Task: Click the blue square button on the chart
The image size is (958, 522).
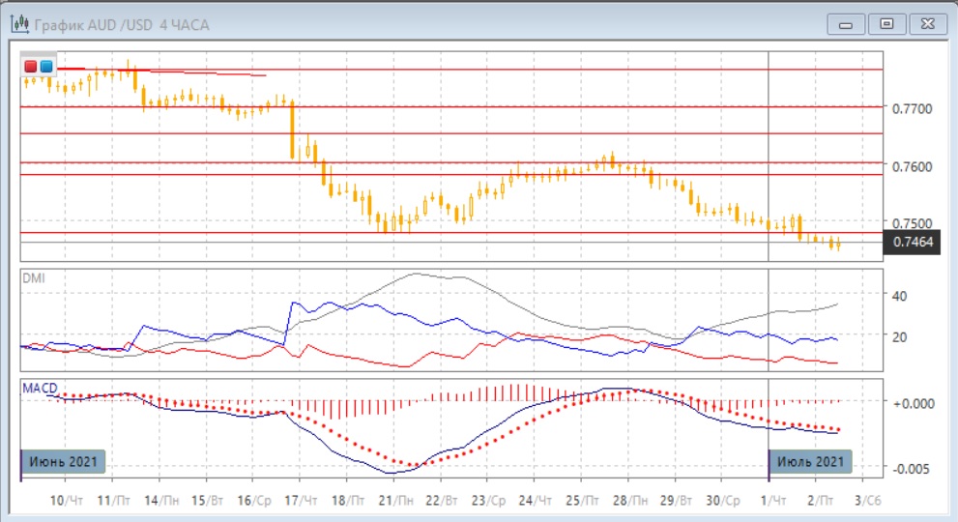Action: click(46, 66)
